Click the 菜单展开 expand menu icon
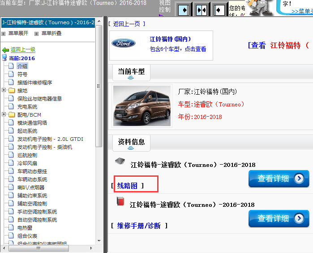The height and width of the screenshot is (253, 313). pyautogui.click(x=4, y=34)
